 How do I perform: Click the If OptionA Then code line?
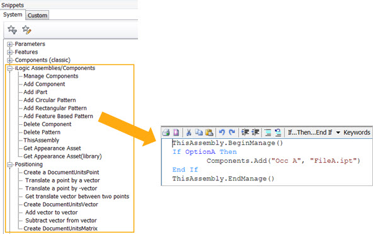click(x=205, y=152)
